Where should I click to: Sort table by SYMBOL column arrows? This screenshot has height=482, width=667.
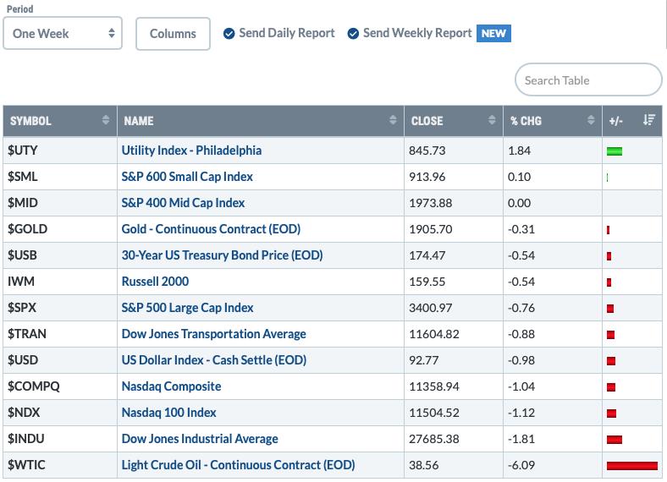(106, 120)
